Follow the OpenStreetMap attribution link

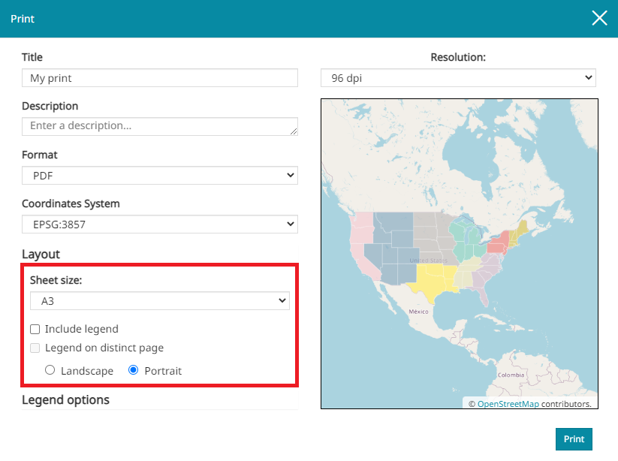pos(508,404)
